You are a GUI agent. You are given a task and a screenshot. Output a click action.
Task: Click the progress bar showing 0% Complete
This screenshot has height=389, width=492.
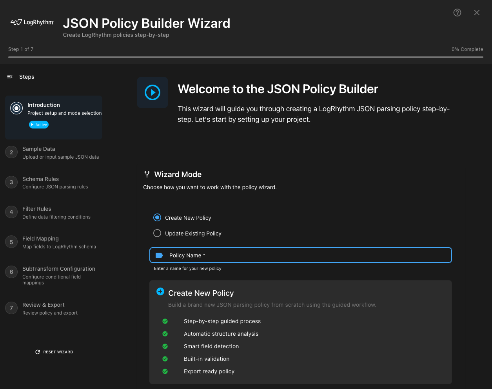pyautogui.click(x=246, y=57)
